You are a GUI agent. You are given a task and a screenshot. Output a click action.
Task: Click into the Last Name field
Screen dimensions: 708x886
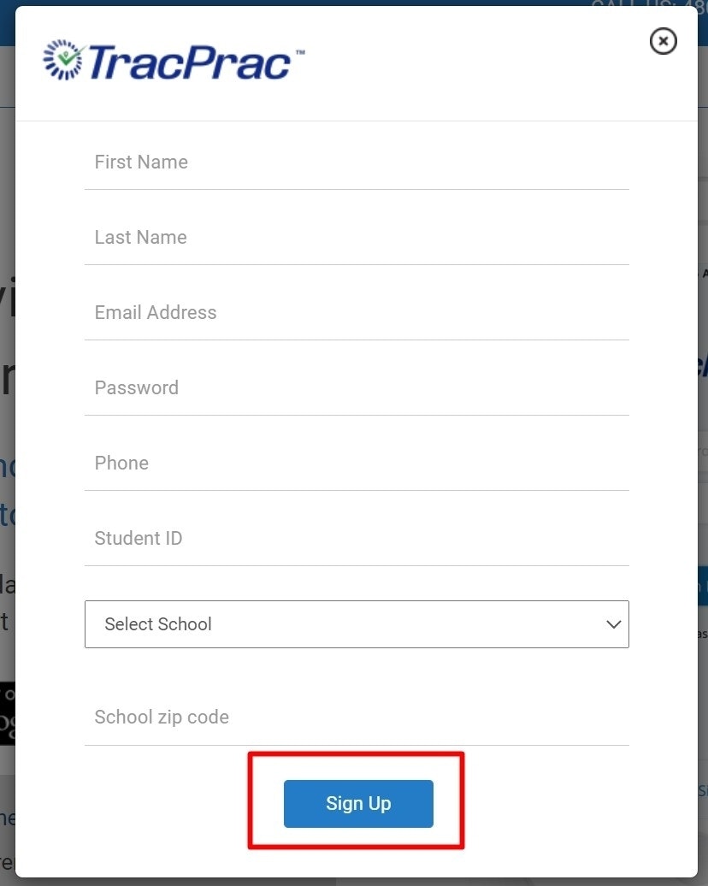click(x=357, y=238)
